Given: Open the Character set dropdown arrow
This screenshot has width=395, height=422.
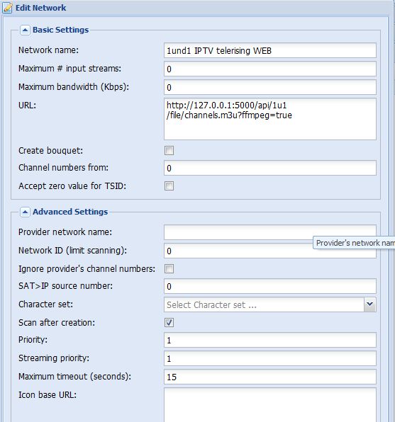Looking at the screenshot, I should coord(370,304).
